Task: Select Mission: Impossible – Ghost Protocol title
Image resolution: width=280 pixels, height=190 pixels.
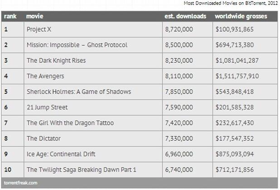Action: 77,45
